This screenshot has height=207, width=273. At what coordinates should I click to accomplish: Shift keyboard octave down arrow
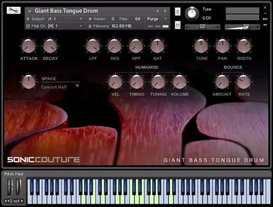6,201
